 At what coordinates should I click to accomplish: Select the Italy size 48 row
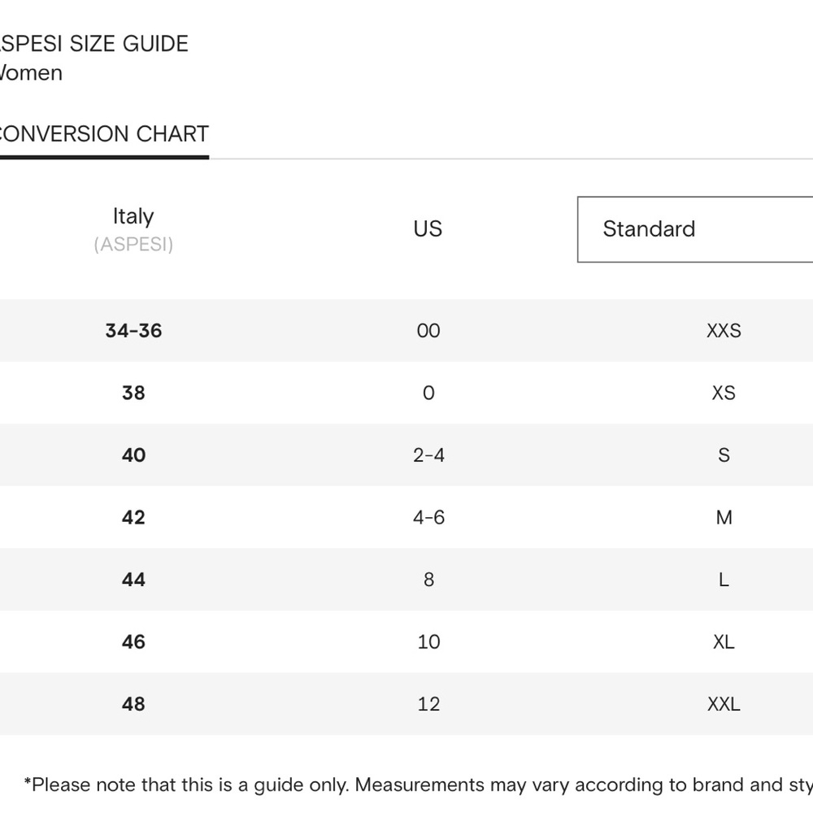click(406, 703)
